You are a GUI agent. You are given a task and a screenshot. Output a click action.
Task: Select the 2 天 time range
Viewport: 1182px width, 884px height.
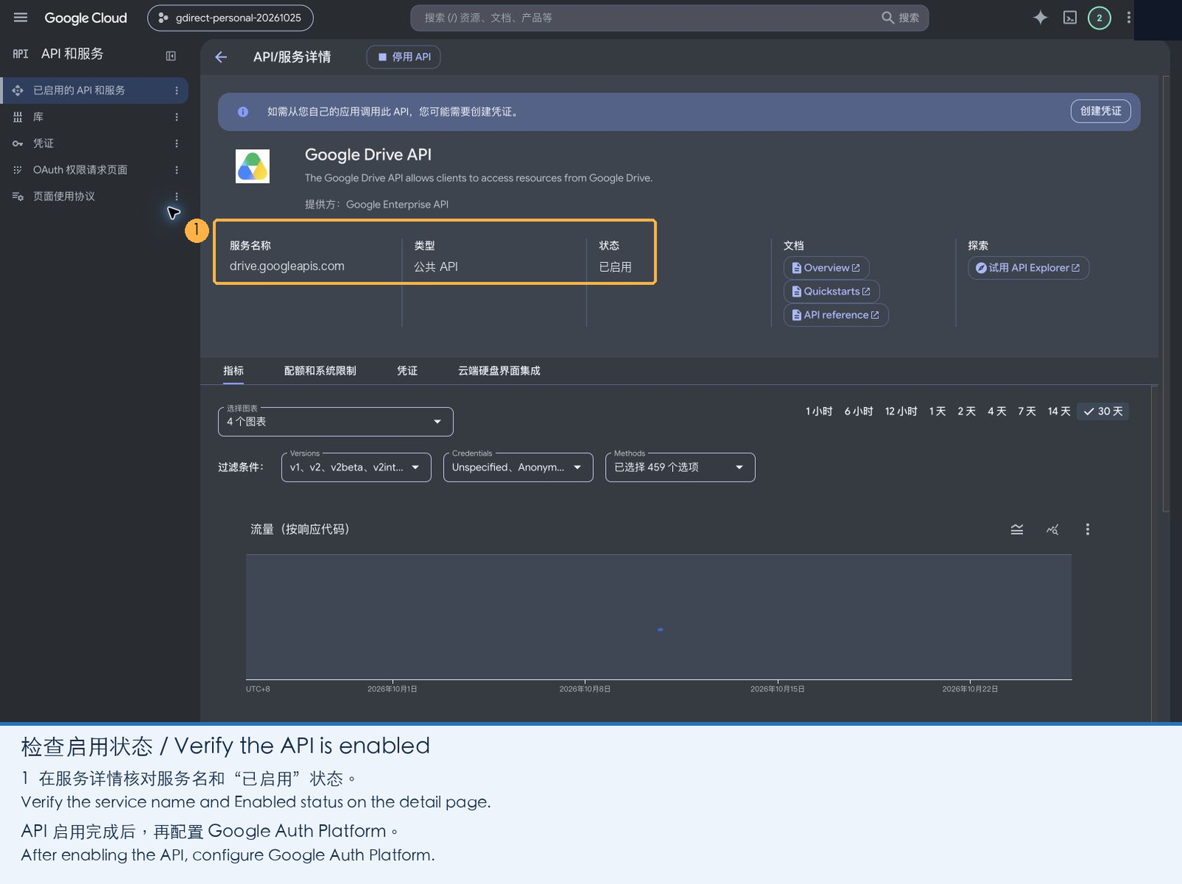point(967,411)
